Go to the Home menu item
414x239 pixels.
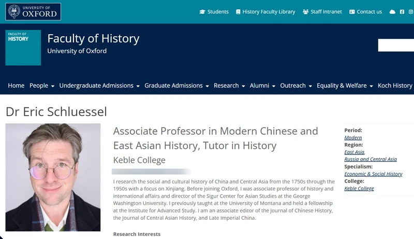[16, 86]
